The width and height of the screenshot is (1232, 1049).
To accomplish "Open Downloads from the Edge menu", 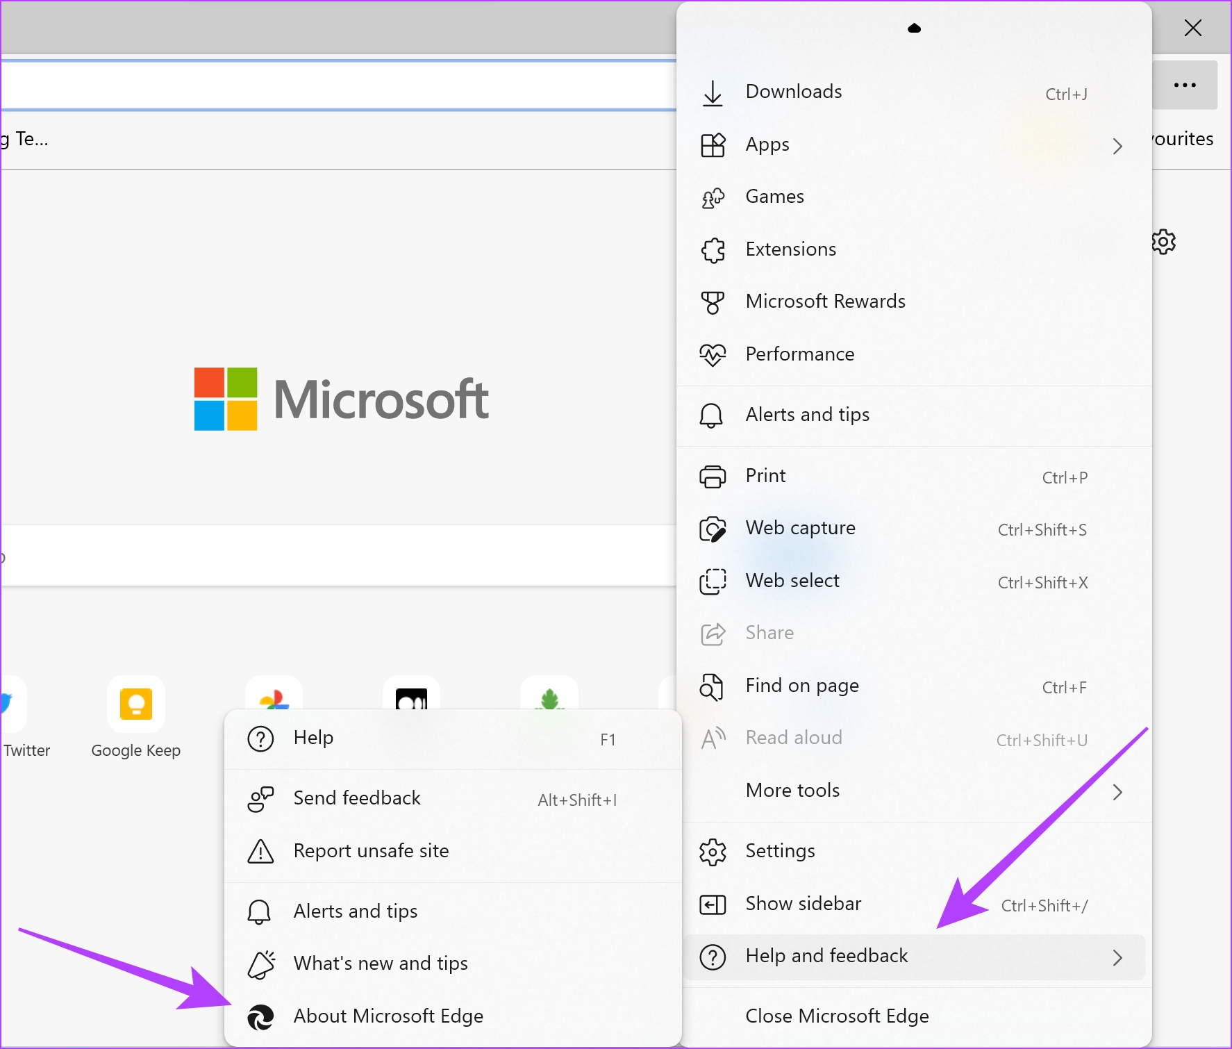I will [793, 91].
